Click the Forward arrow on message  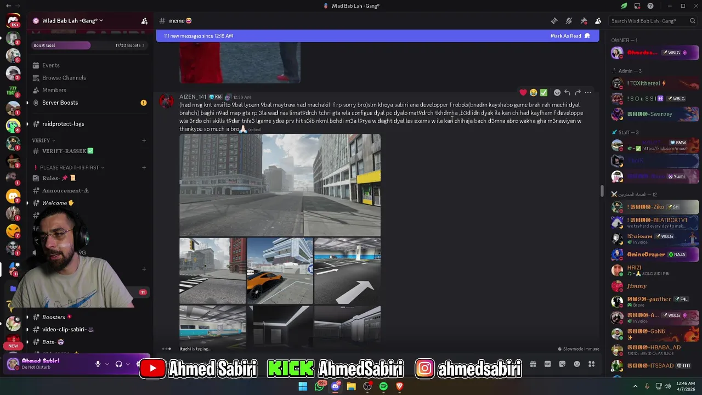(x=578, y=92)
